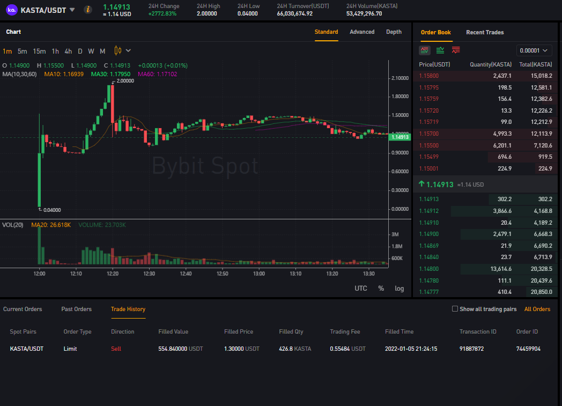Click the Kasta coin logo icon

click(x=11, y=10)
